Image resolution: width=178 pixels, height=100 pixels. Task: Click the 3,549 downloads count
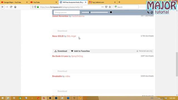tap(147, 76)
